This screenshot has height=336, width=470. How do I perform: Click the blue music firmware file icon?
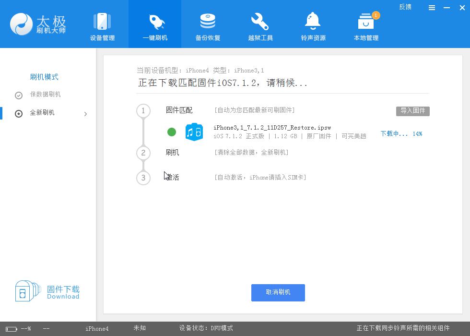194,132
